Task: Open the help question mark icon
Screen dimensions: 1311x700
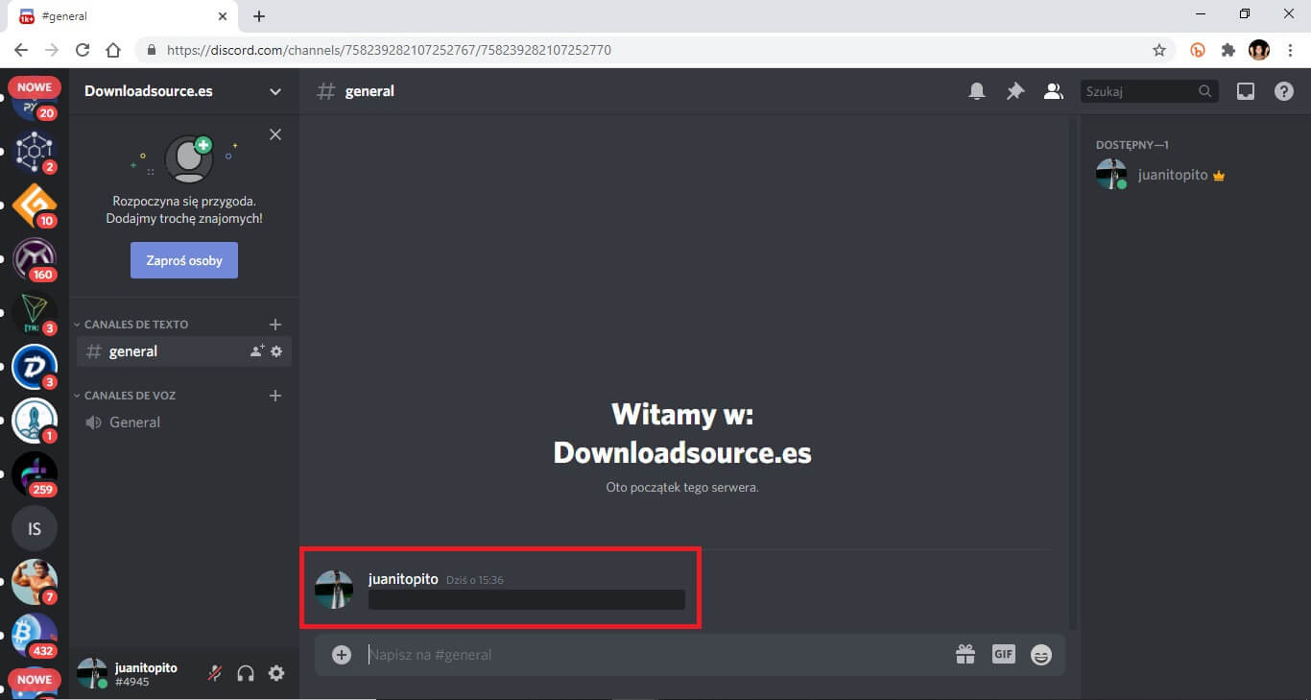Action: coord(1284,91)
